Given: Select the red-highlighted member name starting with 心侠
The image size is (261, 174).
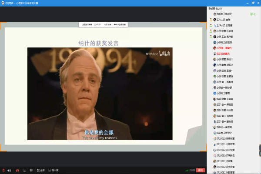Looking at the screenshot, I should coord(224,48).
